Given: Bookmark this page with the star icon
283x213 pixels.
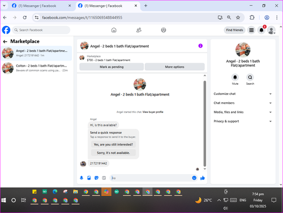Looking at the screenshot, I should coord(238,18).
